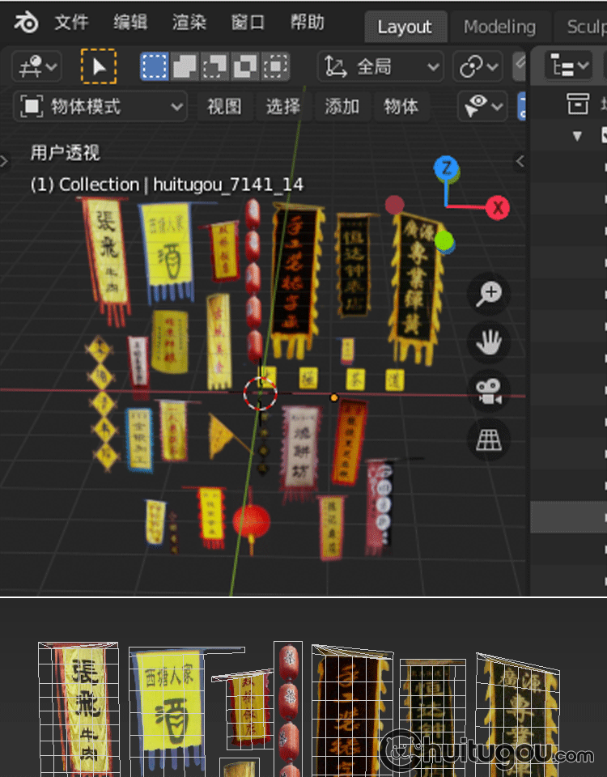Click the 视图 button in the viewport header
607x777 pixels.
224,106
